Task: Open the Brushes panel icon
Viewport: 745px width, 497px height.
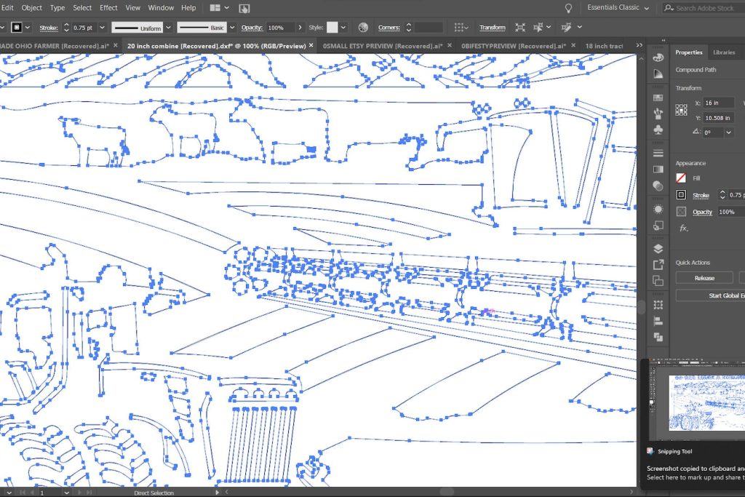Action: (658, 113)
